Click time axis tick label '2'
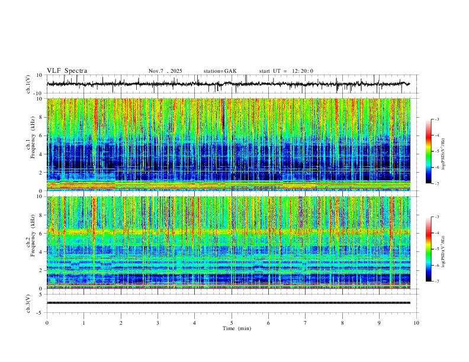Viewport: 469px width, 362px height. [x=121, y=323]
